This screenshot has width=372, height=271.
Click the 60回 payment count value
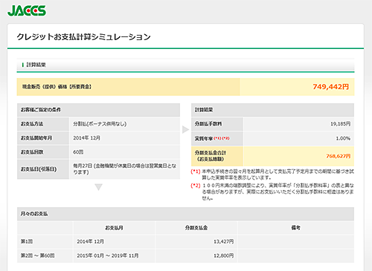click(78, 152)
